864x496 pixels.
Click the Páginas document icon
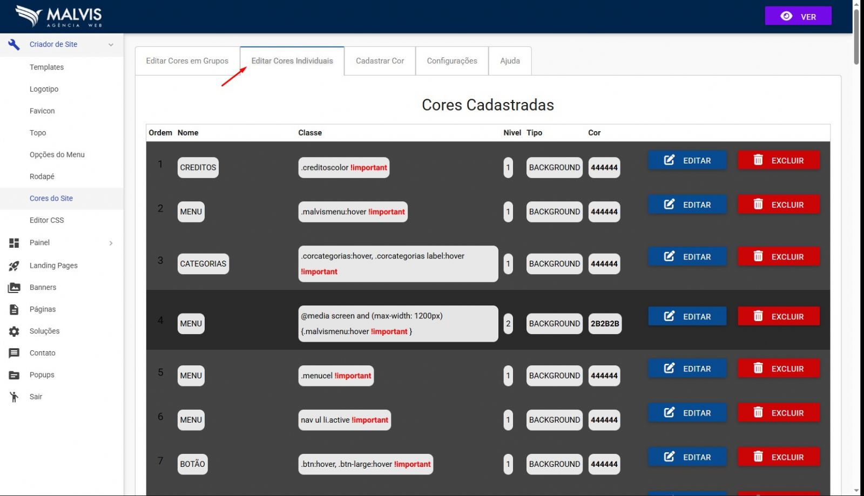coord(14,309)
